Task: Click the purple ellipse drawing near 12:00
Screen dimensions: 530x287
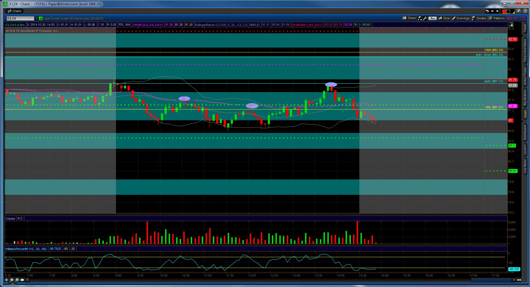Action: 252,105
